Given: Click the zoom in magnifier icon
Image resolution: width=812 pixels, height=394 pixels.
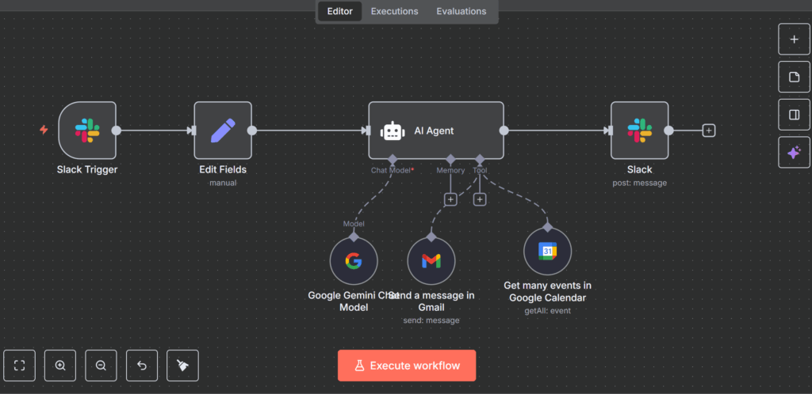Looking at the screenshot, I should tap(60, 366).
